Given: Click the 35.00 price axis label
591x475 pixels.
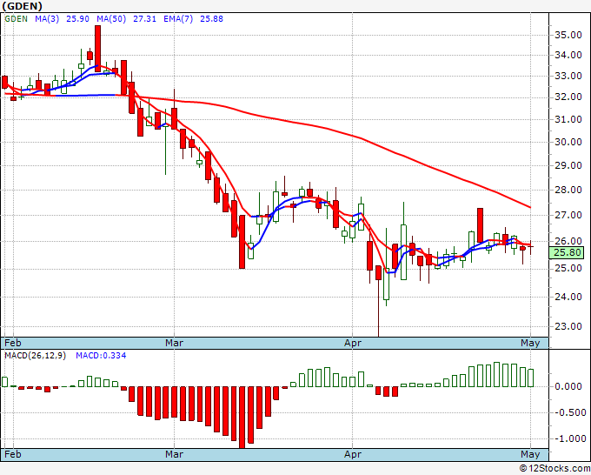Looking at the screenshot, I should (x=568, y=35).
